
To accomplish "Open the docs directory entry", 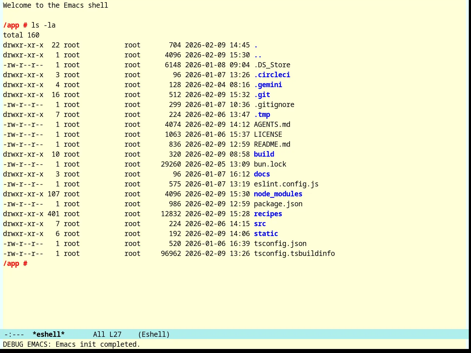I will [x=262, y=174].
